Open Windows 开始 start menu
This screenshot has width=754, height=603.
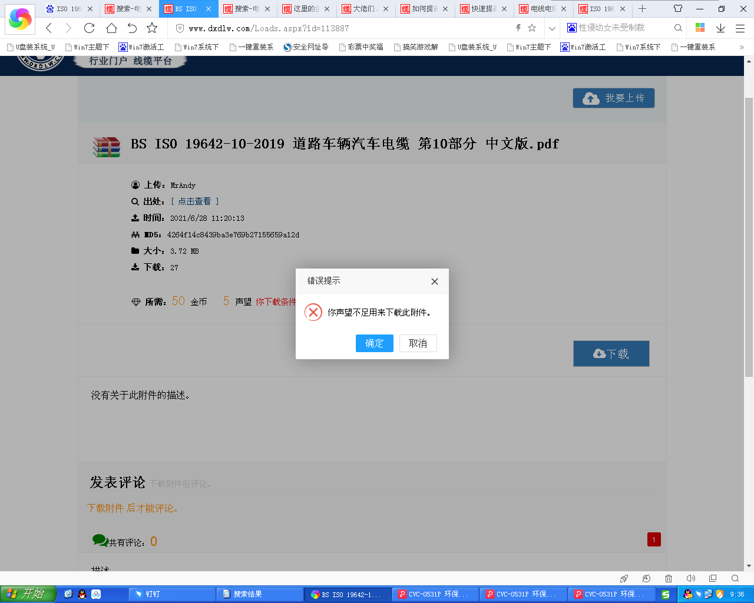[x=28, y=594]
